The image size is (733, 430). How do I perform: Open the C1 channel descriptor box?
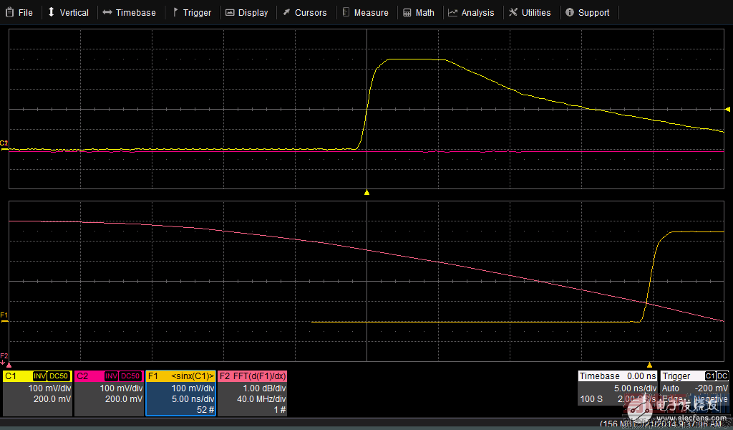(x=37, y=393)
